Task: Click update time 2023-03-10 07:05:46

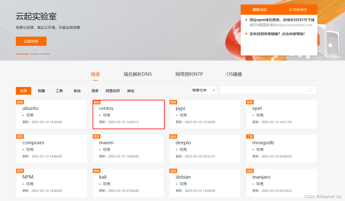Action: pos(123,191)
